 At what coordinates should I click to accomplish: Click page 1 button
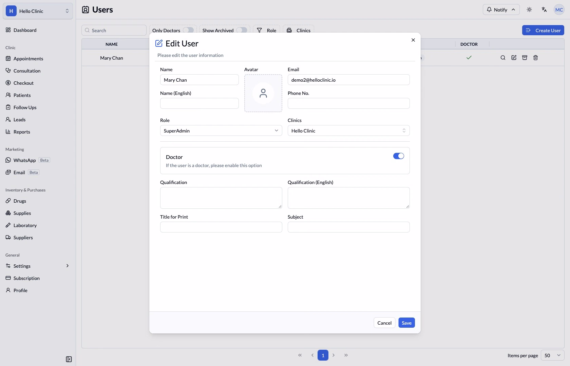click(x=323, y=355)
